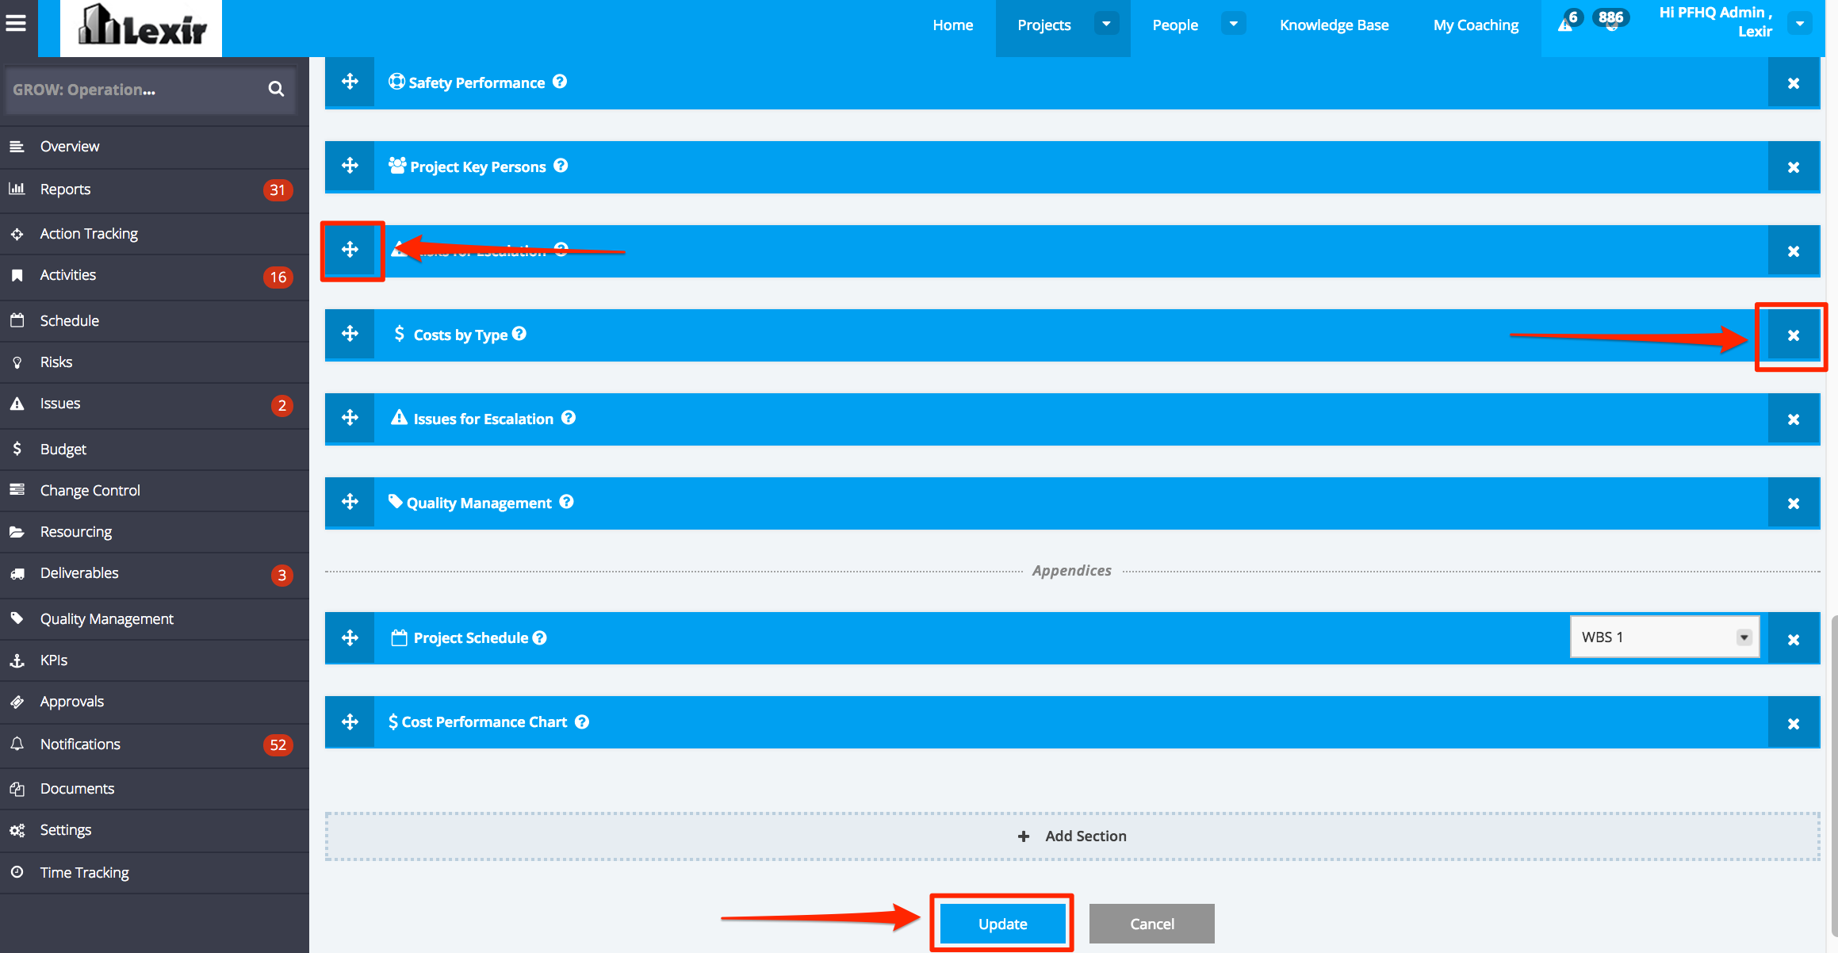Open Knowledge Base in top navigation
The width and height of the screenshot is (1838, 953).
click(x=1334, y=25)
